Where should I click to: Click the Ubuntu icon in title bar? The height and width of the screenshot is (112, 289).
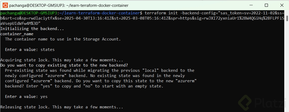[x=5, y=5]
